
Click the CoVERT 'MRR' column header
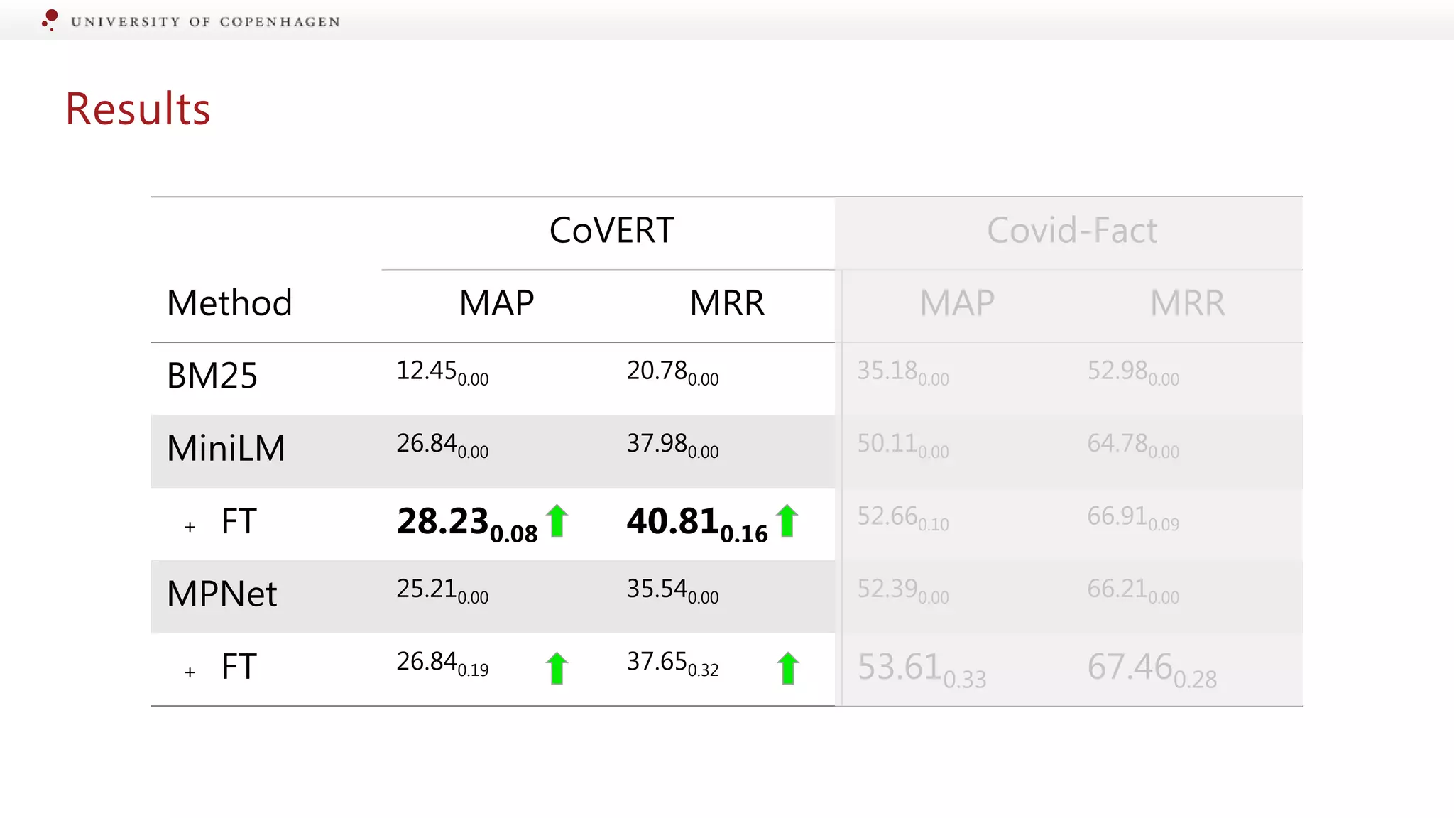point(727,303)
